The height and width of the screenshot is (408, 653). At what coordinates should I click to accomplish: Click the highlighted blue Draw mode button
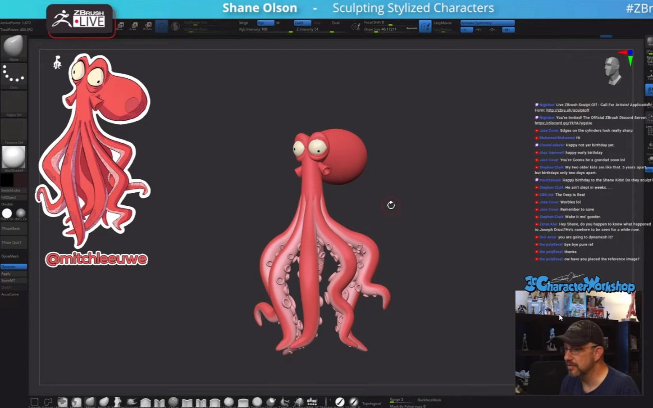(x=161, y=27)
